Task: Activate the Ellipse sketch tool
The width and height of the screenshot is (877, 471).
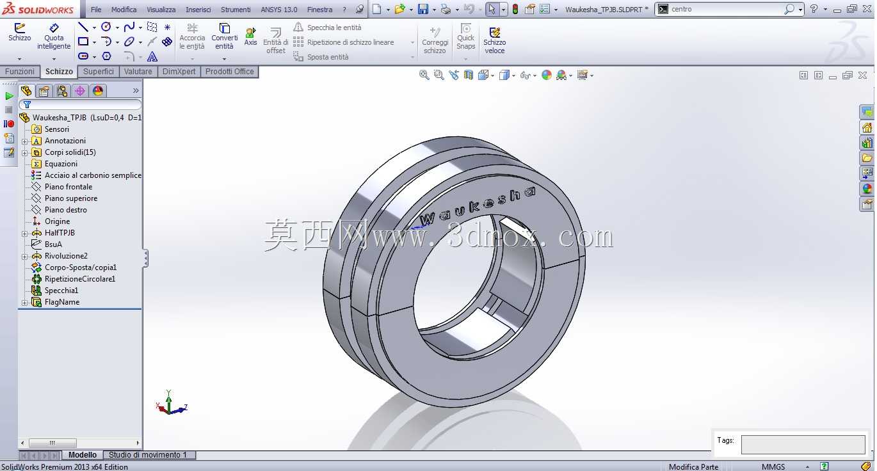Action: point(129,42)
